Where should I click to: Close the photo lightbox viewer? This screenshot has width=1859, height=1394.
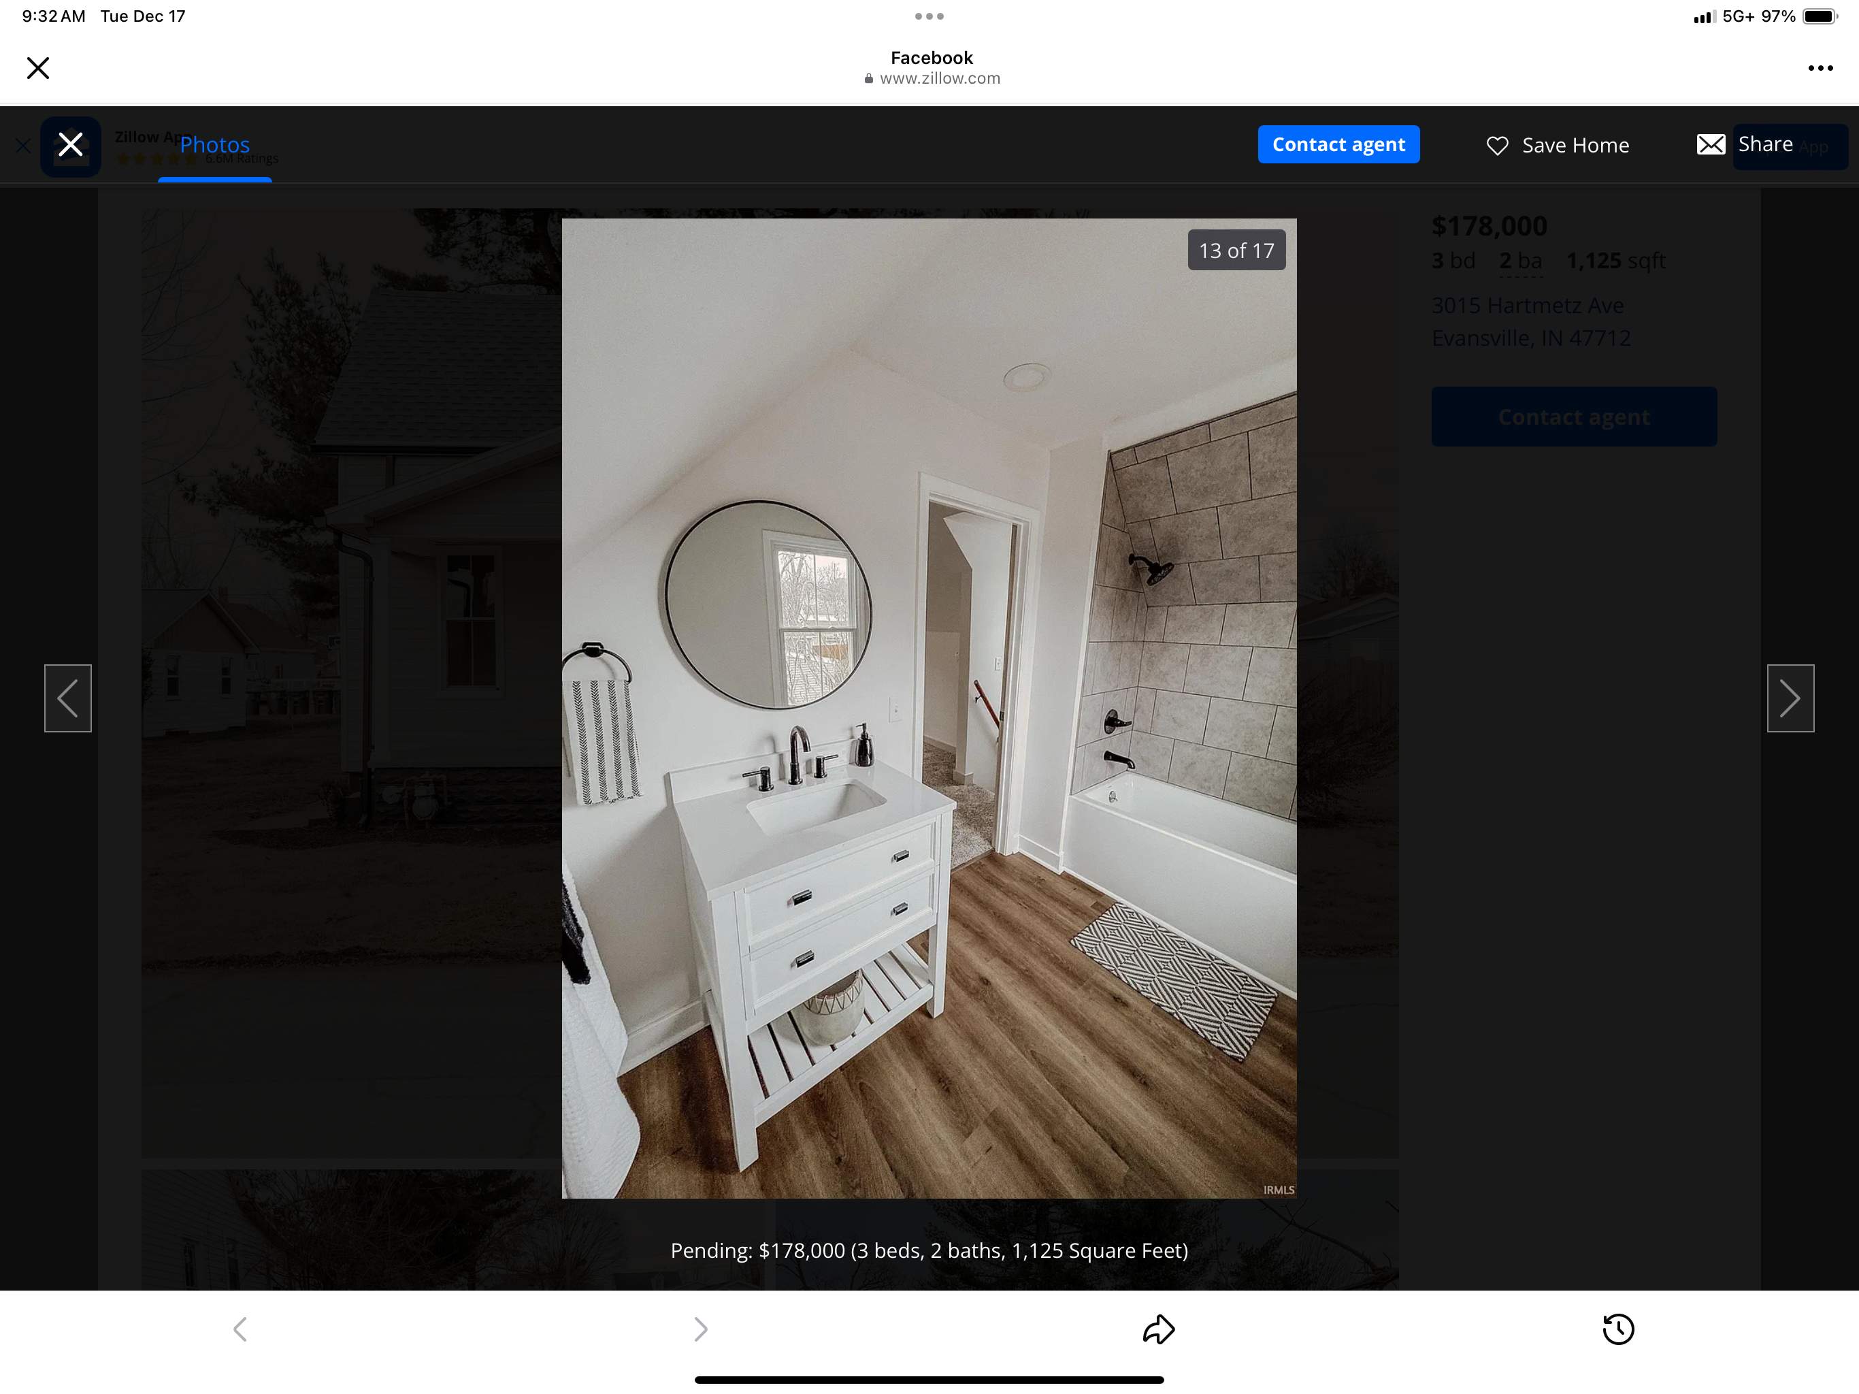coord(71,144)
